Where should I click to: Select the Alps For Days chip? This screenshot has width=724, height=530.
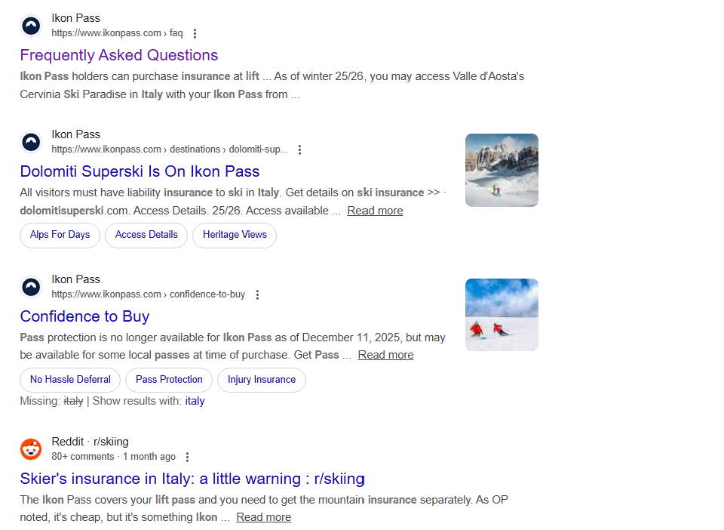click(x=60, y=235)
